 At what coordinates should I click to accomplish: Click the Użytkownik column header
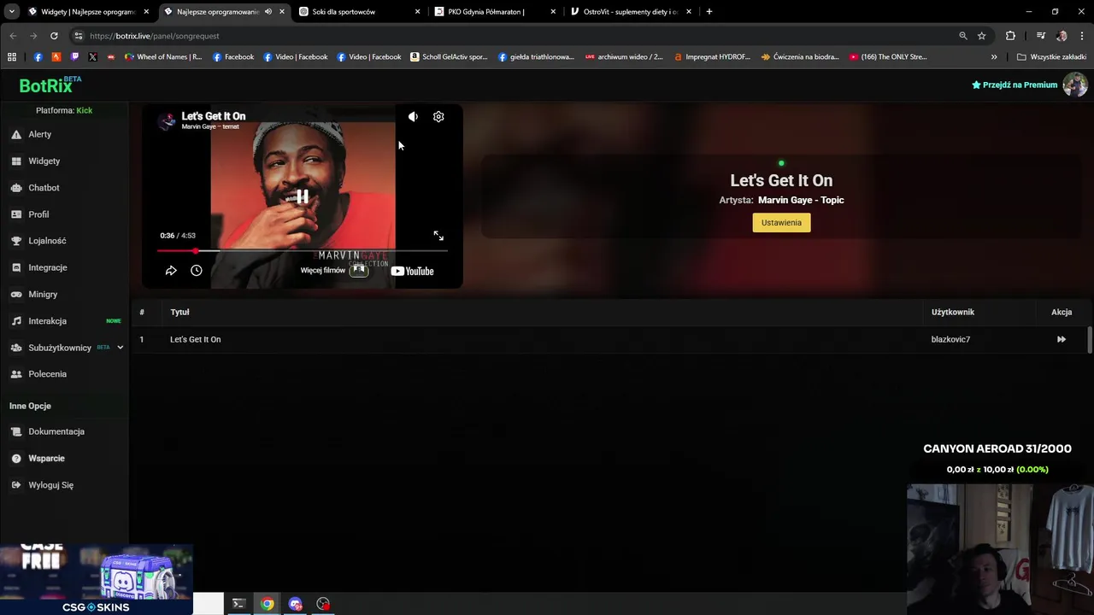[x=953, y=313]
